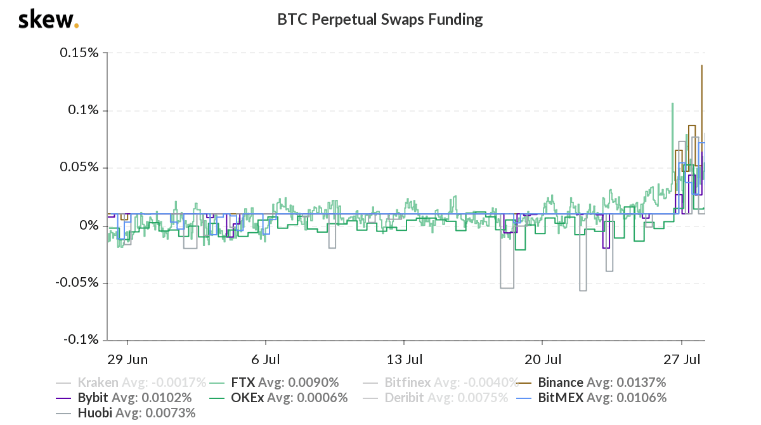This screenshot has width=761, height=425.
Task: Show the Bitfinex series via legend
Action: 441,383
